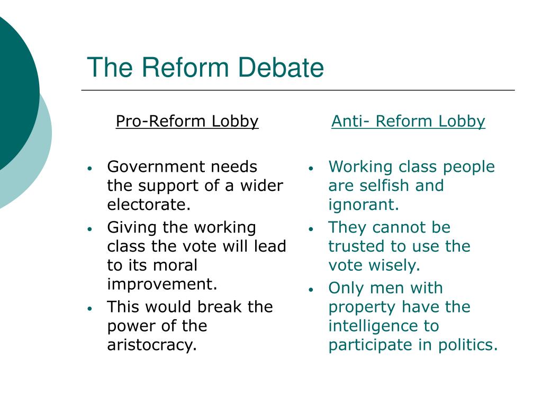Click the bullet beside Only men with
Image resolution: width=542 pixels, height=406 pixels.
coord(311,289)
